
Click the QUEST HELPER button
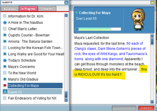click(x=124, y=108)
